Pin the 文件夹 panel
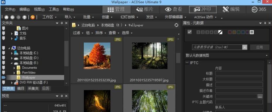The height and width of the screenshot is (112, 272). 62,23
